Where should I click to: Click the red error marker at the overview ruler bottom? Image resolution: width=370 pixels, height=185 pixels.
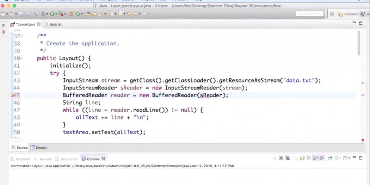tap(363, 140)
